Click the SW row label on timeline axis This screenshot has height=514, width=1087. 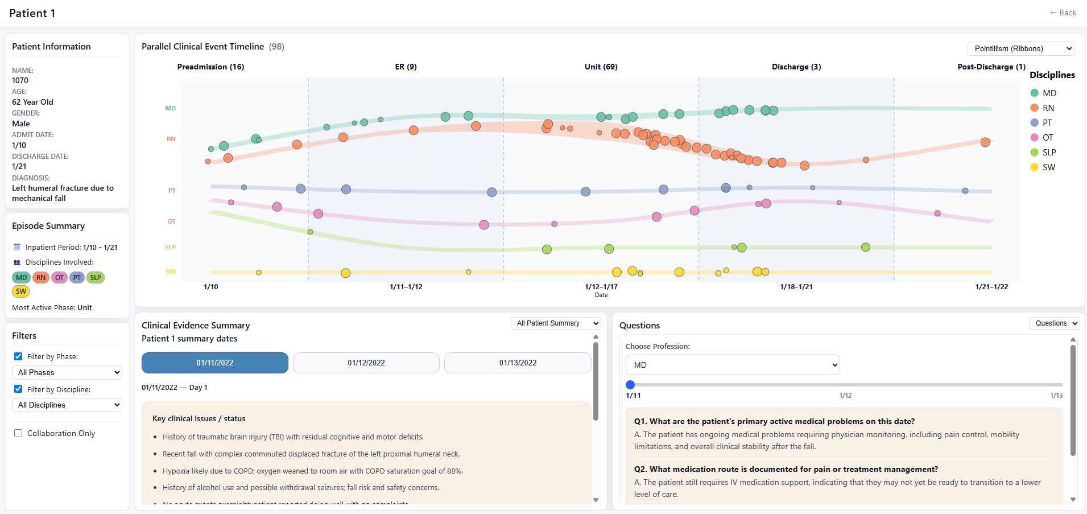point(171,272)
